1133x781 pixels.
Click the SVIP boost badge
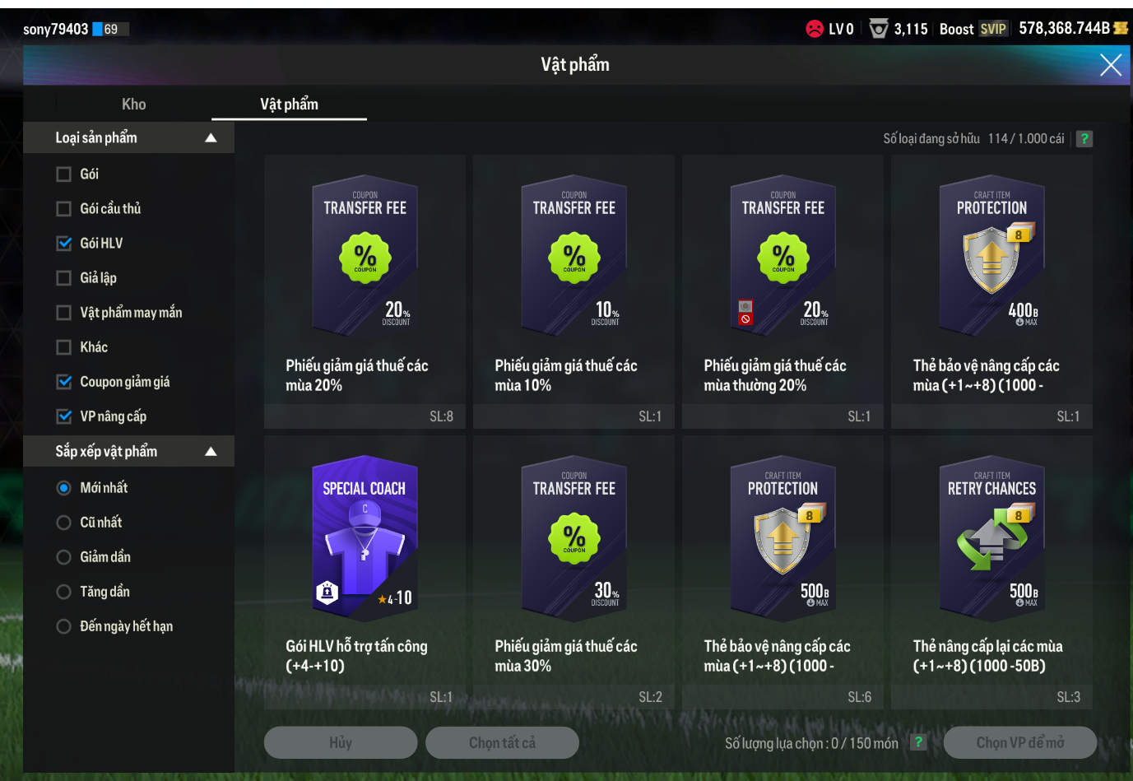click(x=993, y=29)
